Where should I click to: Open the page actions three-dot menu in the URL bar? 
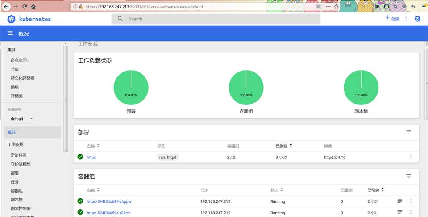(328, 7)
